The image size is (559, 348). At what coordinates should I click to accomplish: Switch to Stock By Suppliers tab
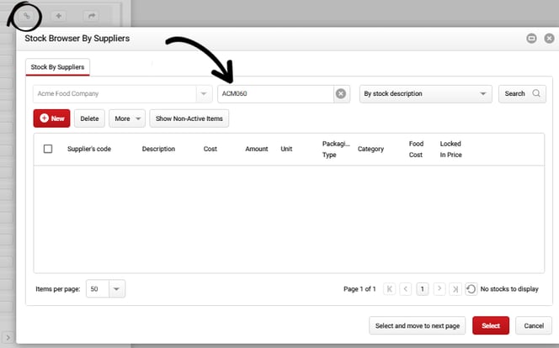click(58, 66)
